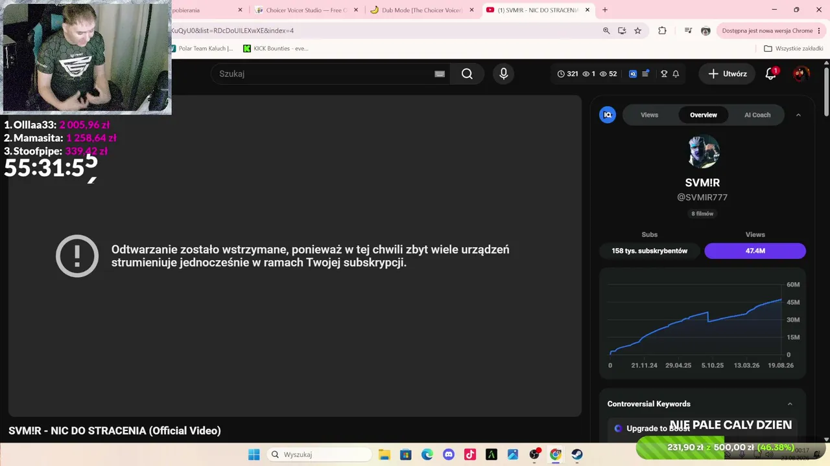The width and height of the screenshot is (830, 466).
Task: Click the Windows taskbar Wyszukaj search box
Action: pos(318,454)
